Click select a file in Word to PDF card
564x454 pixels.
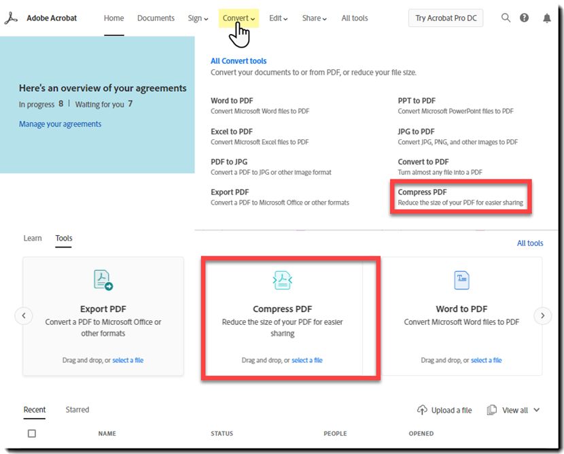[x=486, y=360]
